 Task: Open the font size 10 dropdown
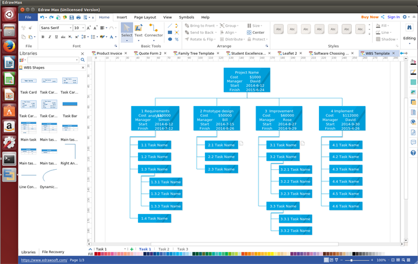79,27
